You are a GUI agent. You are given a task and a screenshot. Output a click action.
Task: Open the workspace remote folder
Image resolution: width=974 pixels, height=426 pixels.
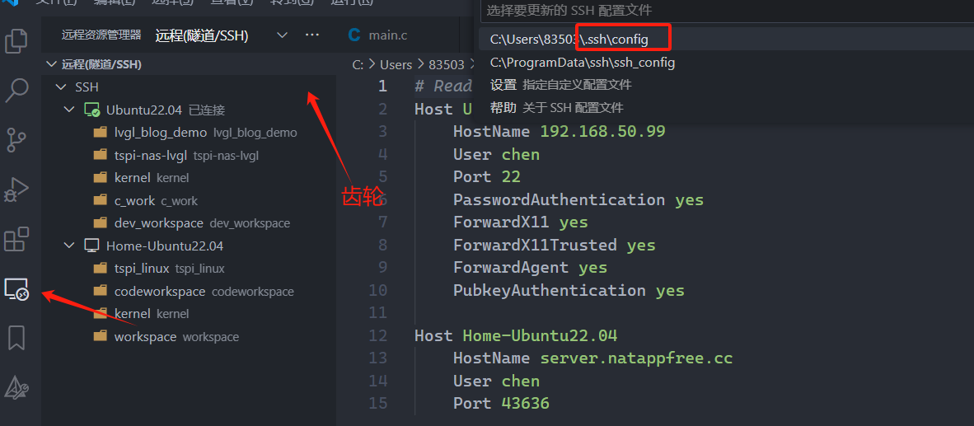point(189,336)
